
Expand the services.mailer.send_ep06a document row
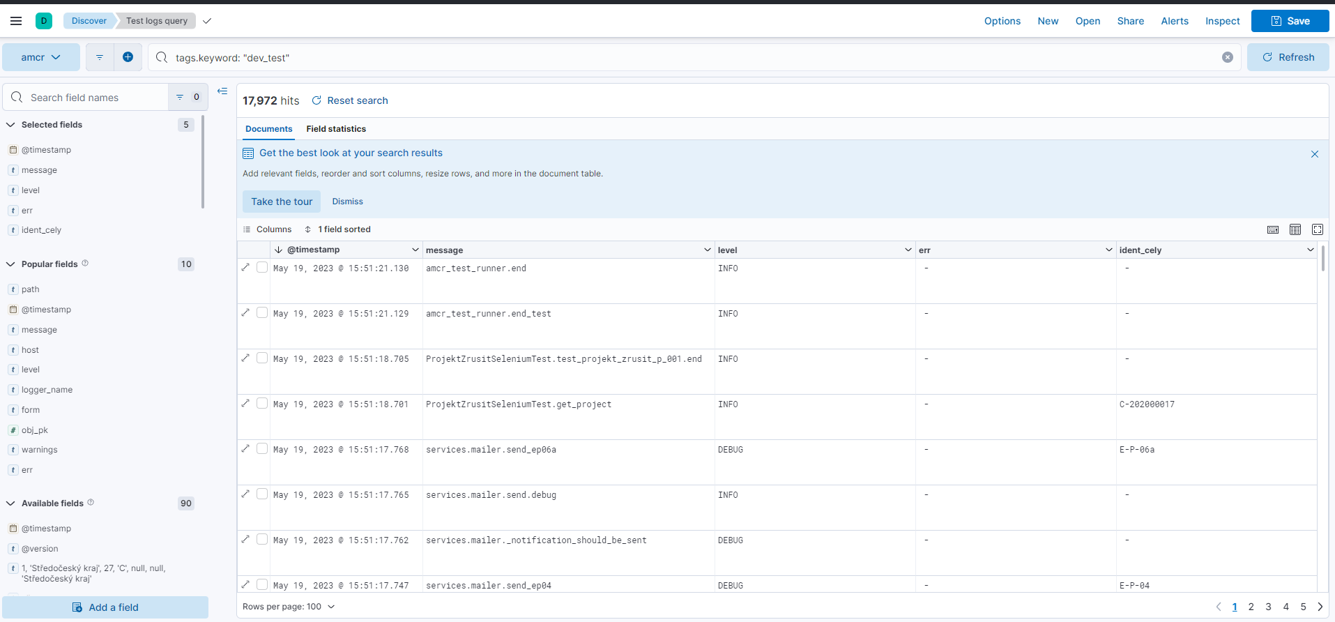point(245,448)
